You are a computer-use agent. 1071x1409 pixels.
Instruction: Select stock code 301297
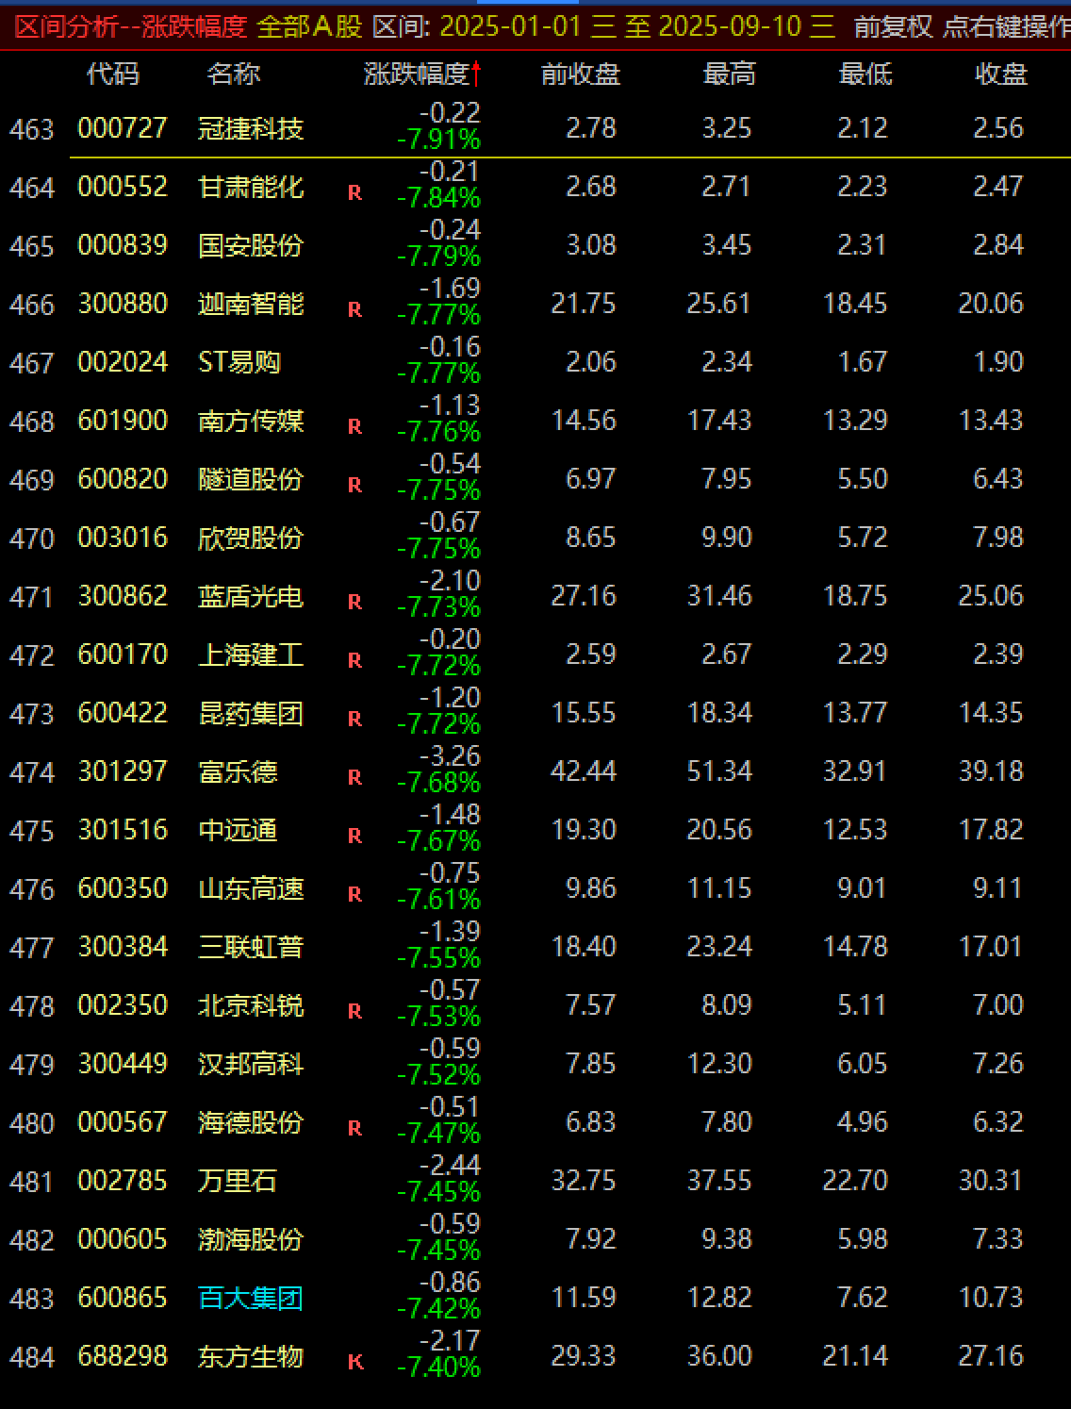(x=123, y=771)
